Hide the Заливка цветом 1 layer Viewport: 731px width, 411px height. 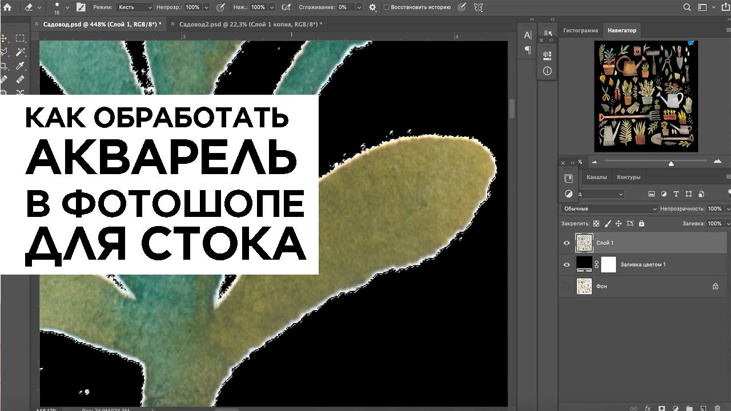tap(567, 265)
